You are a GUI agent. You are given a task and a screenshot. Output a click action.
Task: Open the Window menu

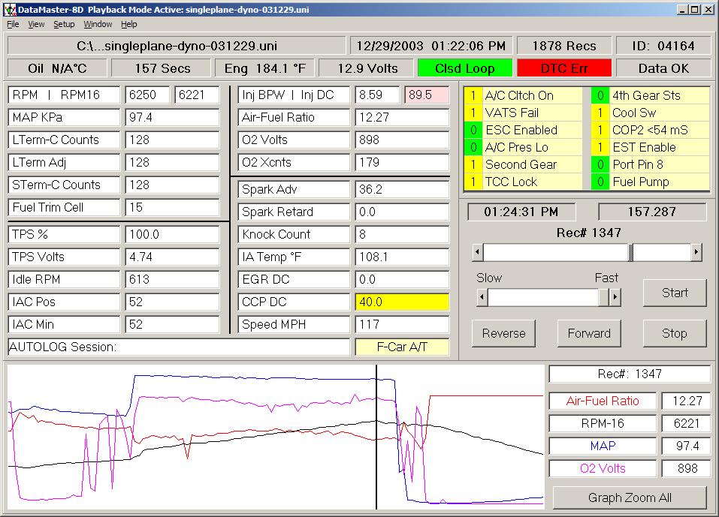(x=98, y=24)
